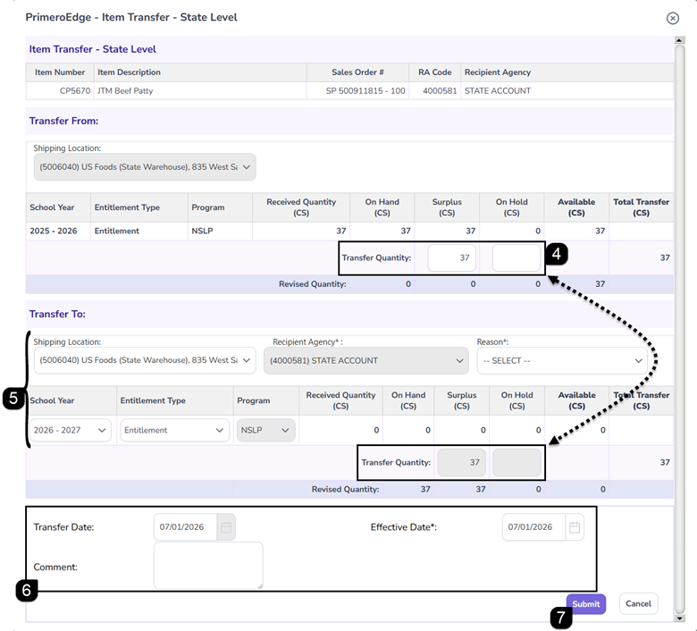The width and height of the screenshot is (697, 631).
Task: Click scrollbar down arrow
Action: pyautogui.click(x=679, y=618)
